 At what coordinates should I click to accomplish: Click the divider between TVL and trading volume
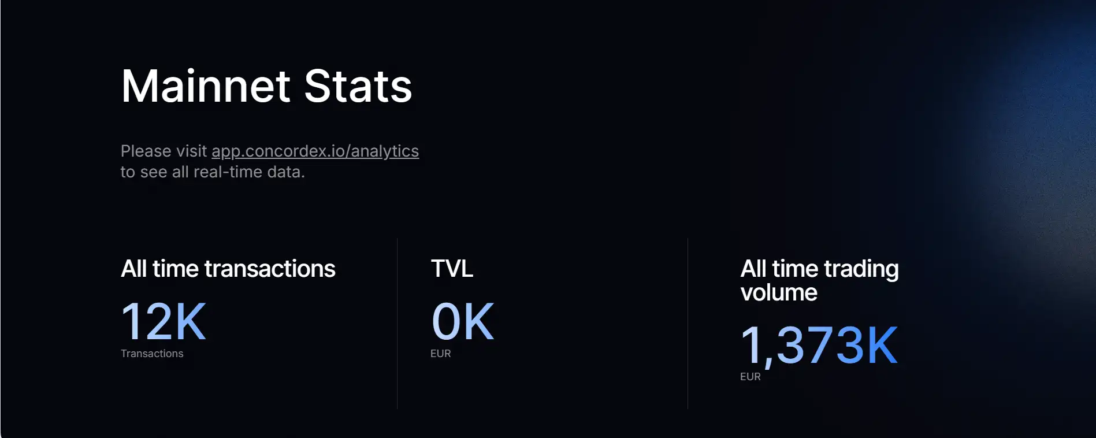coord(688,324)
